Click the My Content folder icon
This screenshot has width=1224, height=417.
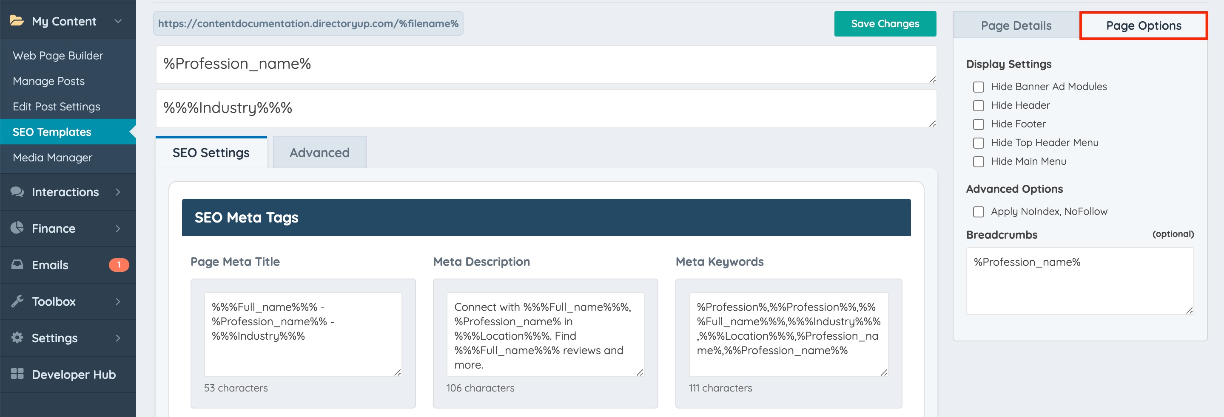(x=17, y=21)
